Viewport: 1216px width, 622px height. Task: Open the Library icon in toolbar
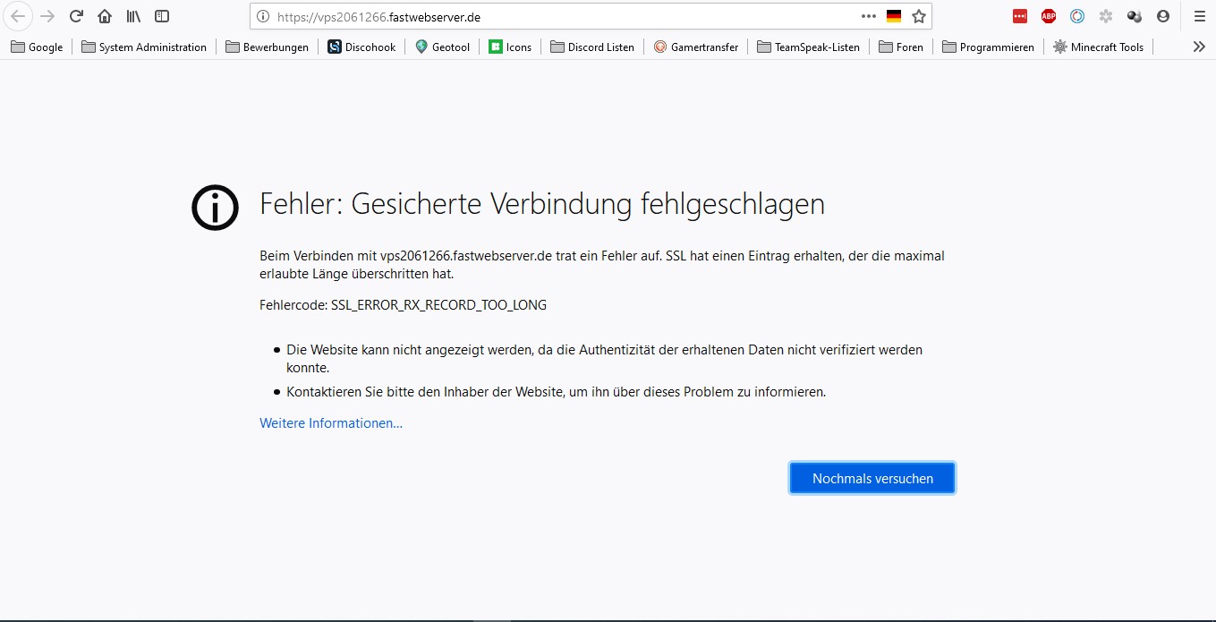point(133,16)
